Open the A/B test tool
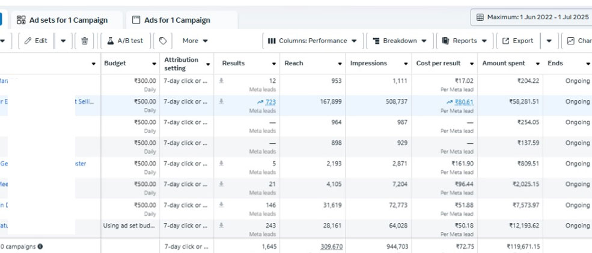Image resolution: width=592 pixels, height=253 pixels. tap(125, 41)
